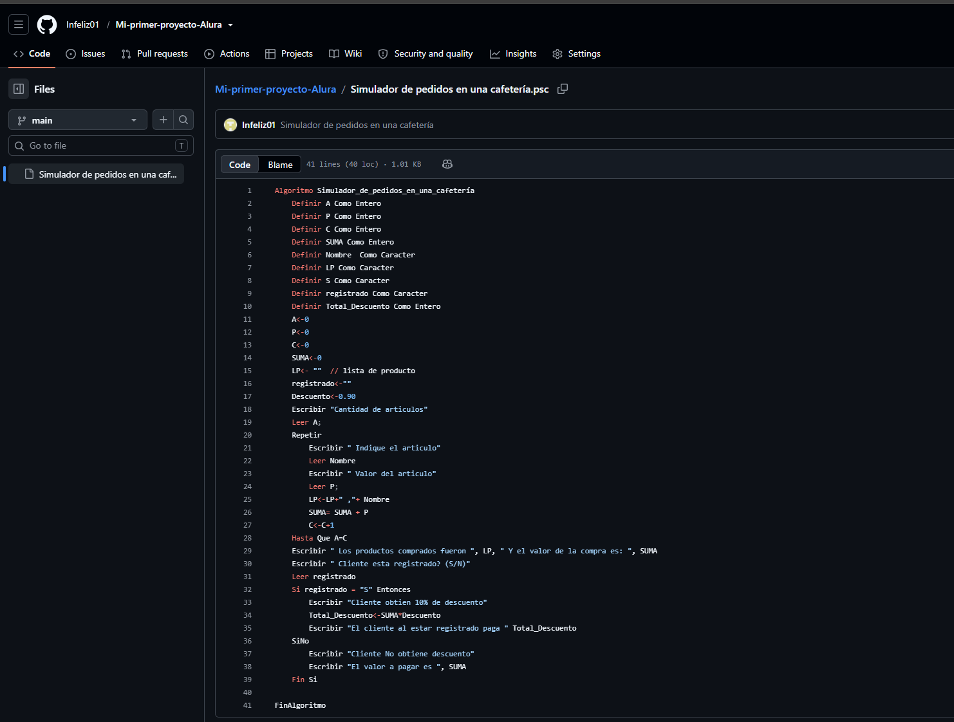Collapse the Files tree panel icon
This screenshot has width=954, height=722.
19,89
